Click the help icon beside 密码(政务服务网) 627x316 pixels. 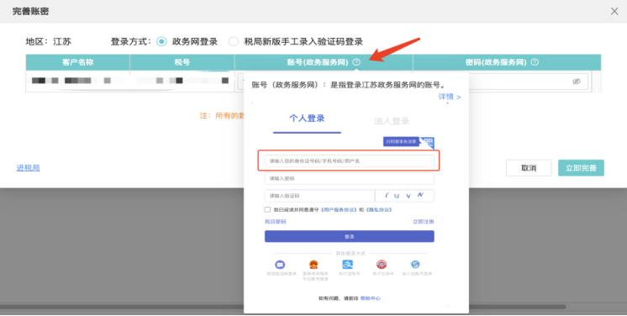pos(535,62)
